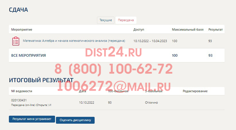The height and width of the screenshot is (130, 236).
Task: Click the Максимальный балл column header
Action: point(187,29)
